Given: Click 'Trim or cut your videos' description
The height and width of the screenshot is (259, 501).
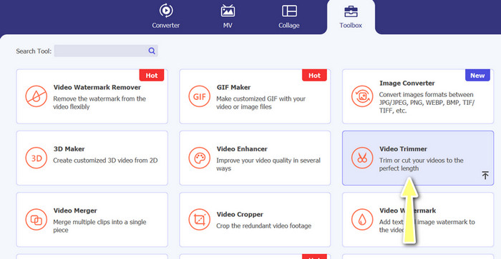Looking at the screenshot, I should pyautogui.click(x=421, y=164).
